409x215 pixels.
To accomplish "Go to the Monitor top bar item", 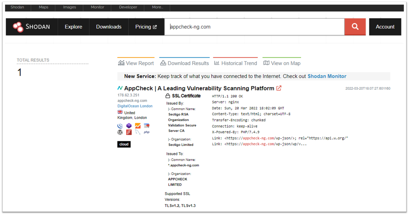I will pos(97,7).
